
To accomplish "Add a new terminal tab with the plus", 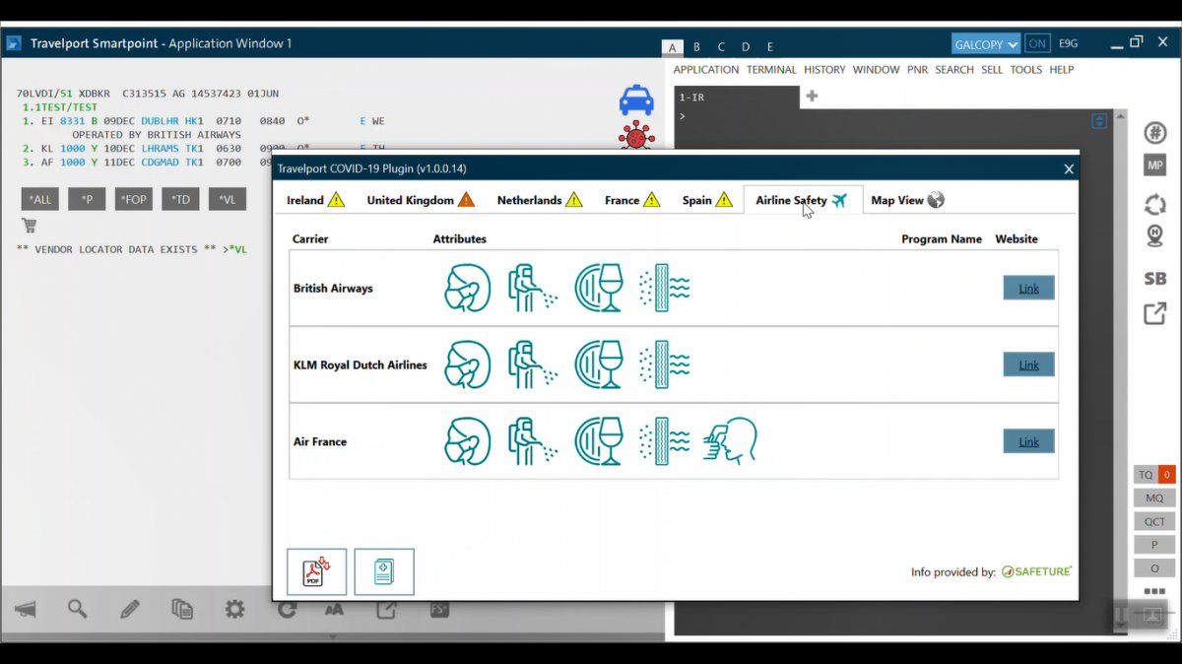I will pyautogui.click(x=811, y=96).
